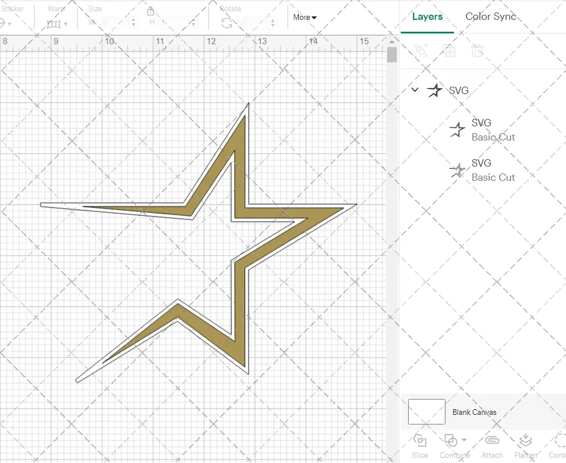Open the Sticker dropdown arrow
566x463 pixels.
(10, 24)
